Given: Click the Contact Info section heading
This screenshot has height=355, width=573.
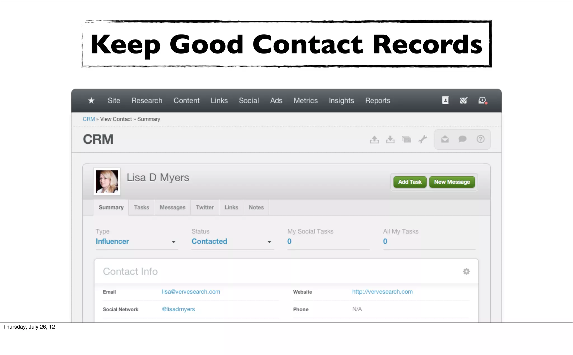Looking at the screenshot, I should tap(130, 272).
